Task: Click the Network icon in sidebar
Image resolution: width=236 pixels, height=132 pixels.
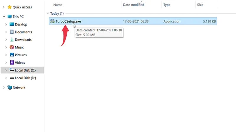Action: 10,87
